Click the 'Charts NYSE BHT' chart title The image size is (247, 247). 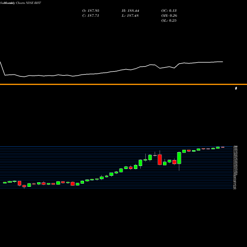point(29,3)
